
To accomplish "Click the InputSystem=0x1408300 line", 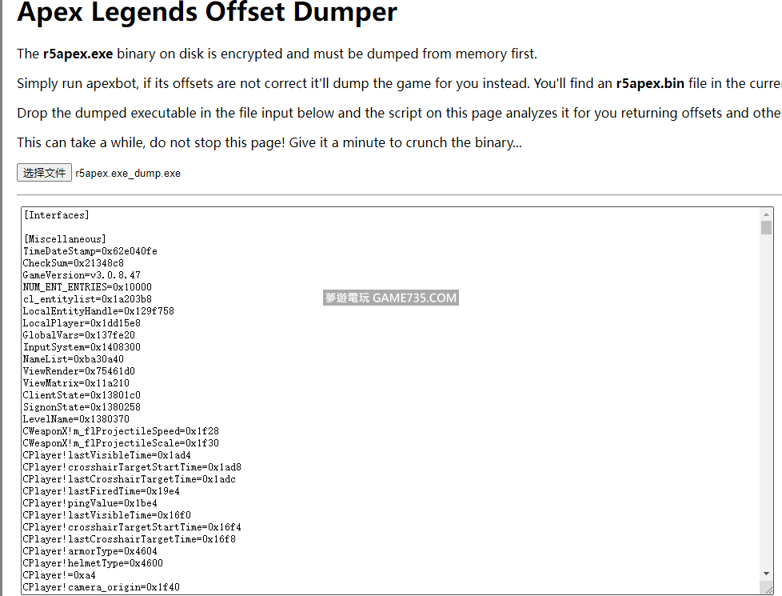I will coord(82,347).
